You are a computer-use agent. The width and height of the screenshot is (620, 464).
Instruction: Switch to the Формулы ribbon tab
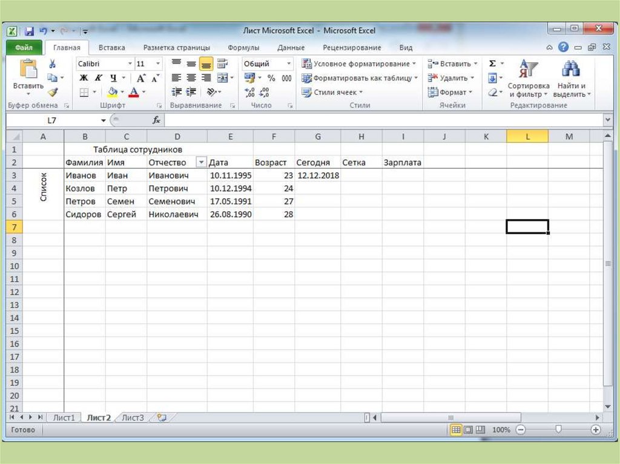click(243, 48)
